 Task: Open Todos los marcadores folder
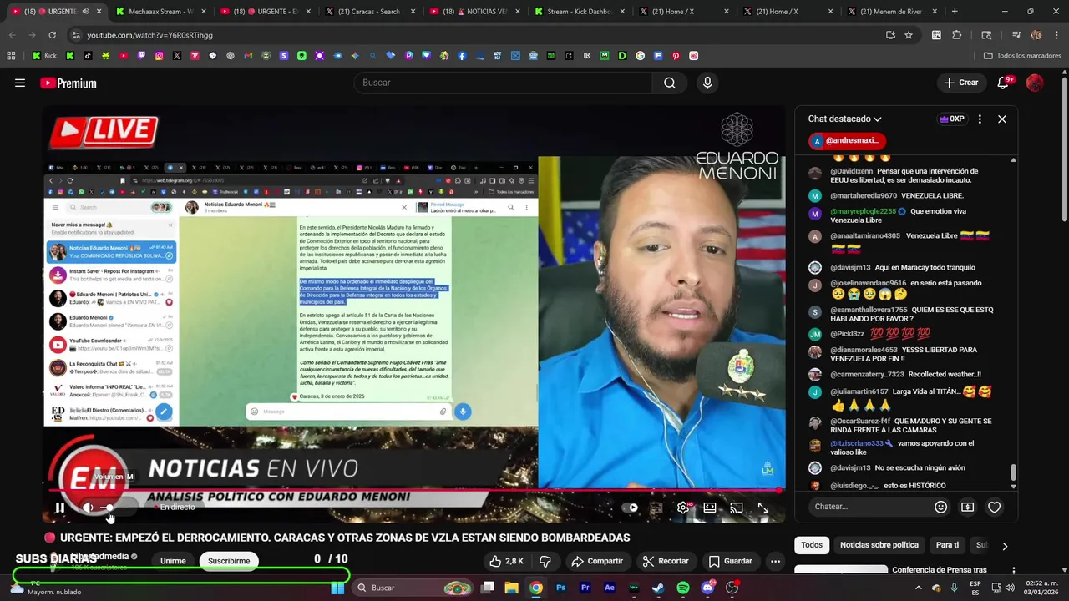coord(1022,56)
